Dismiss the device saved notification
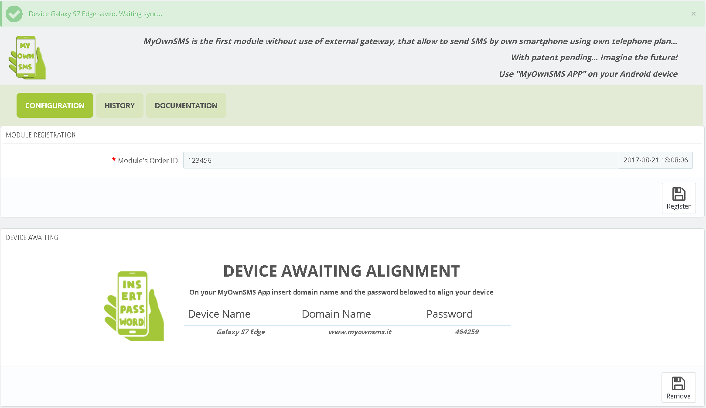 (693, 14)
